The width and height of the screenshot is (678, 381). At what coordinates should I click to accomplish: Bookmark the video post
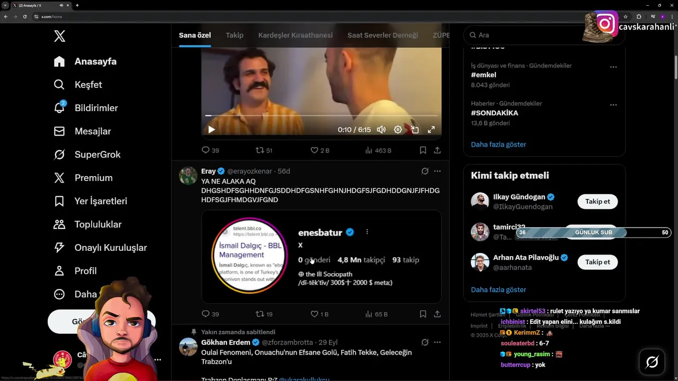point(423,150)
